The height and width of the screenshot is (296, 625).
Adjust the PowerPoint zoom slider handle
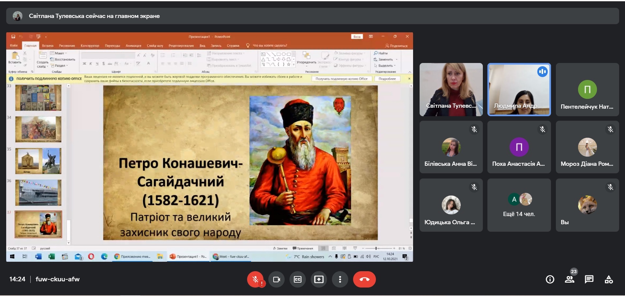376,248
